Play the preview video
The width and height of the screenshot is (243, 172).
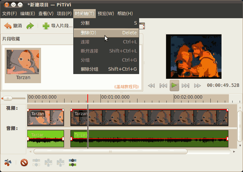(174, 85)
